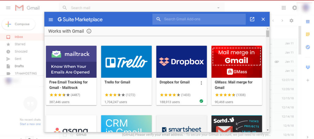Show search options dropdown arrow
The width and height of the screenshot is (314, 139).
point(218,8)
